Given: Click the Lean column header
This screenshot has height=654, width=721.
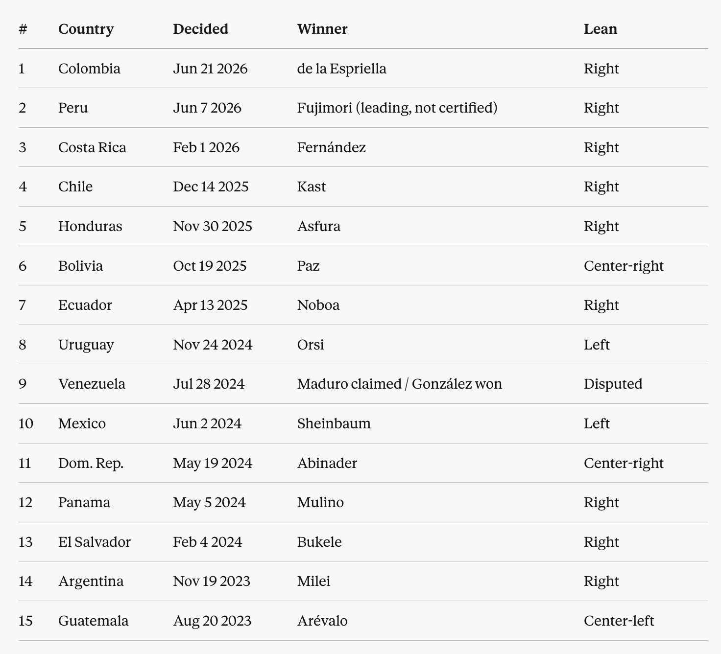Looking at the screenshot, I should [x=600, y=29].
